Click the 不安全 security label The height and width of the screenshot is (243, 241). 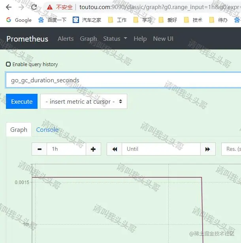click(64, 7)
